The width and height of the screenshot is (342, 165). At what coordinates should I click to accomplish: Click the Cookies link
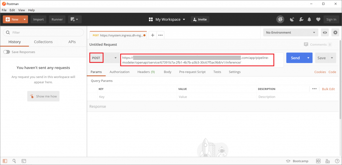(320, 72)
